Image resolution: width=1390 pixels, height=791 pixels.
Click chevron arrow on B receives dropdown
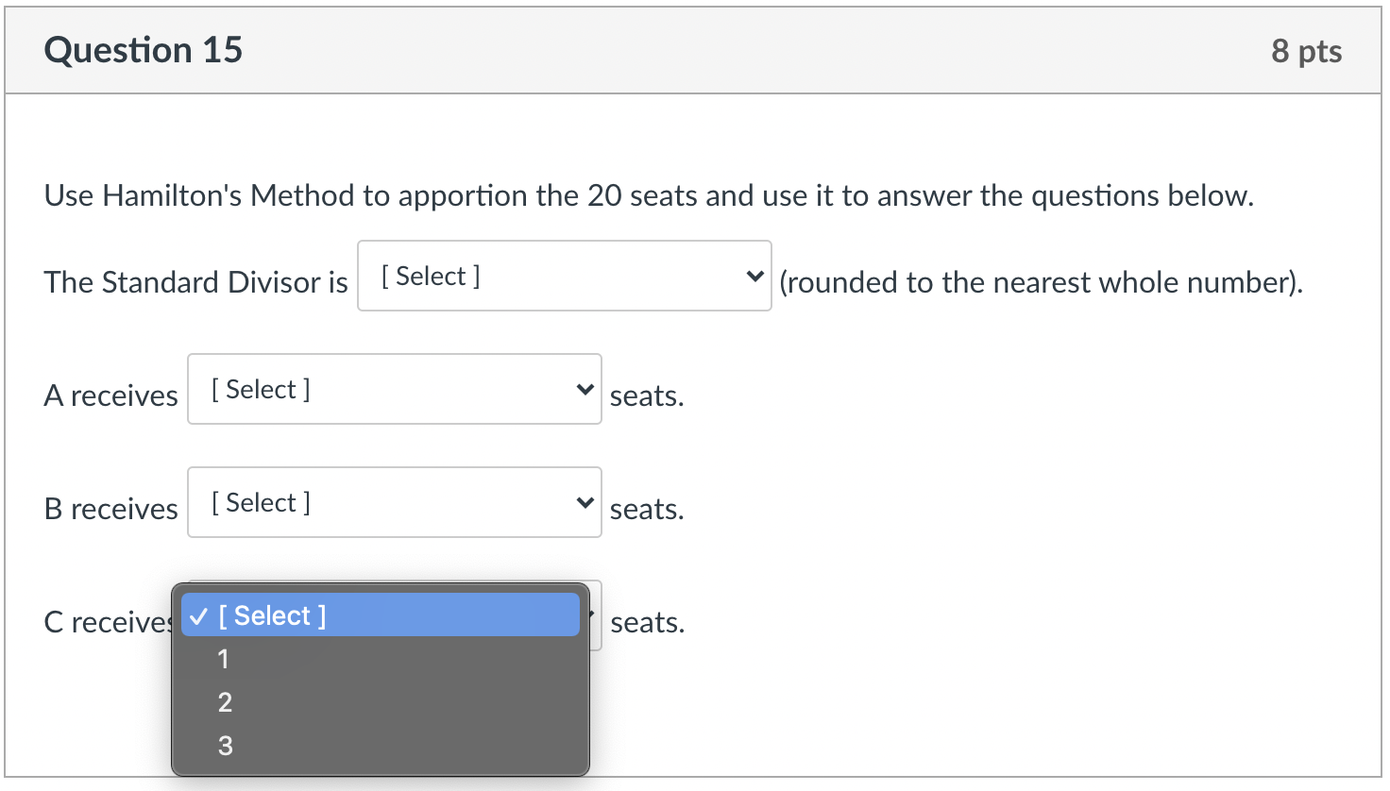coord(585,503)
